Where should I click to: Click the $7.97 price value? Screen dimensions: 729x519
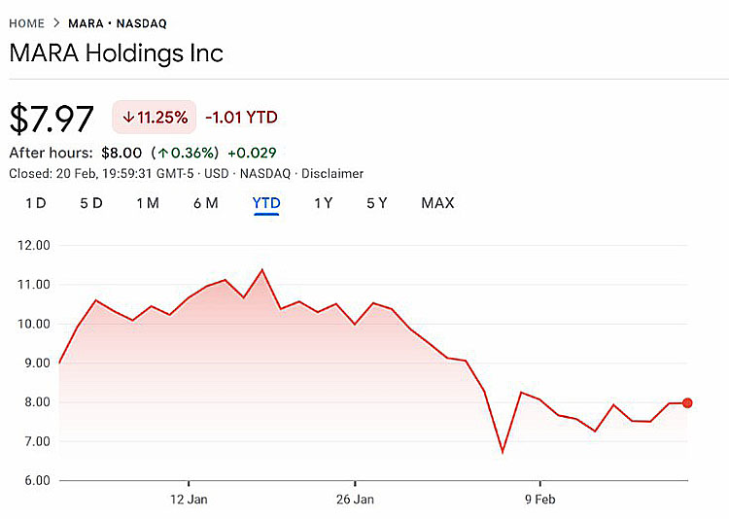point(52,119)
